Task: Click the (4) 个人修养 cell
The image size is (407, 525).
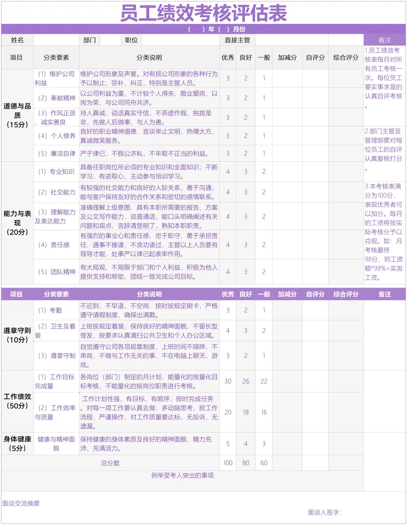Action: tap(57, 136)
